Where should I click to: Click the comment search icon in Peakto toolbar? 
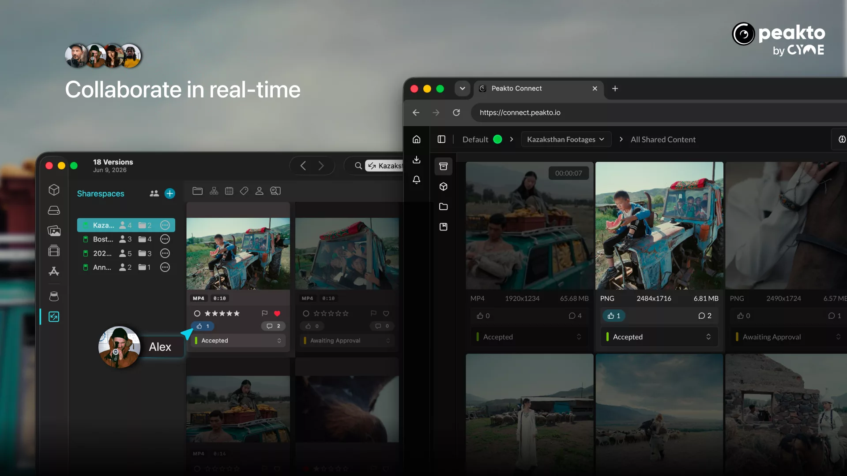click(275, 191)
